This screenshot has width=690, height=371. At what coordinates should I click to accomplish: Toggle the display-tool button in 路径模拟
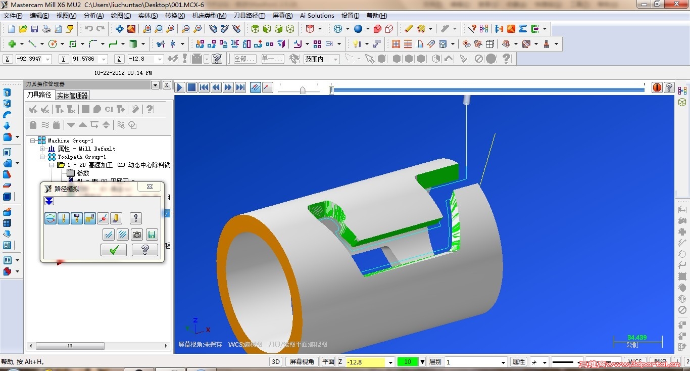coord(64,218)
